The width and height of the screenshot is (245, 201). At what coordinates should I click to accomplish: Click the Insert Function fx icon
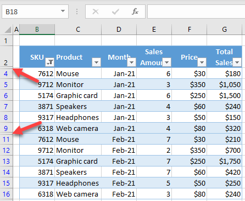pyautogui.click(x=135, y=12)
